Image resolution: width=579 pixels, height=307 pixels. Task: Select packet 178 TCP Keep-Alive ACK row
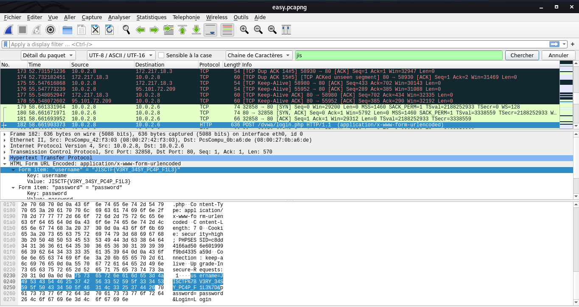pos(280,101)
